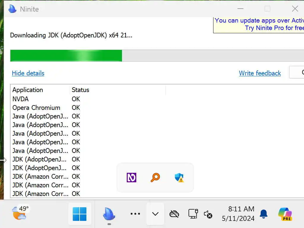Click the Downloading JDK status text
This screenshot has height=228, width=304.
pos(71,35)
